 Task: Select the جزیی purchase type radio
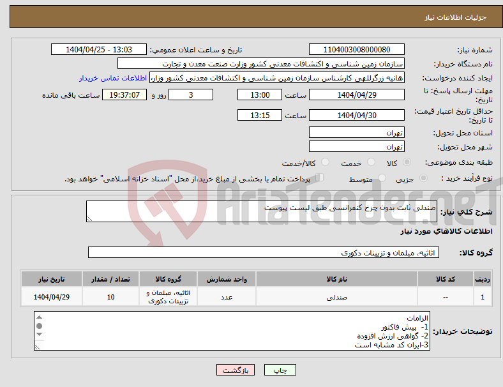[x=423, y=178]
